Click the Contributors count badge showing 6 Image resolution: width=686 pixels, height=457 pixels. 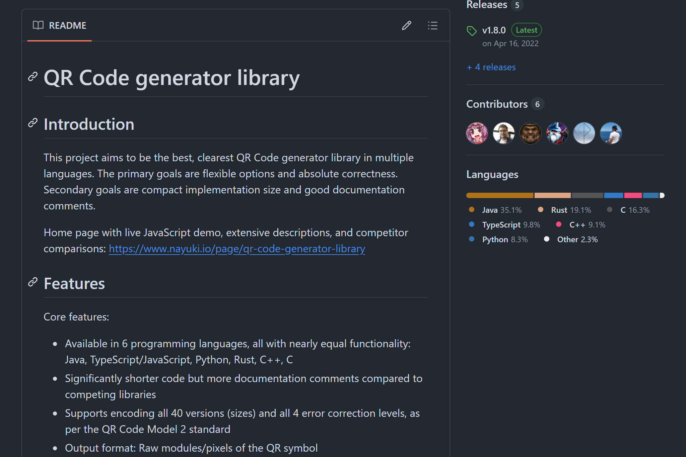pos(537,104)
